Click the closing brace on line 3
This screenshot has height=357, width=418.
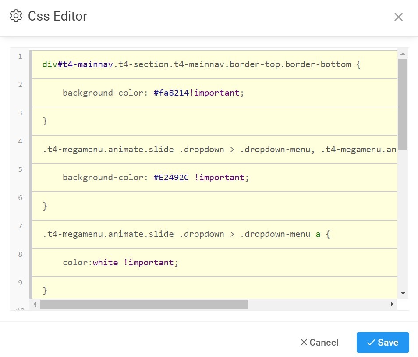tap(45, 121)
